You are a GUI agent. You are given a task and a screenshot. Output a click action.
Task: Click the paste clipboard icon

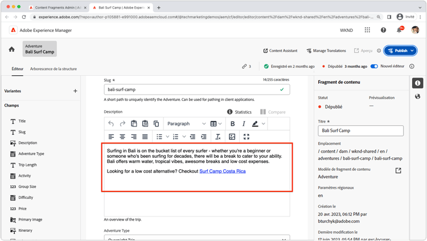point(134,124)
